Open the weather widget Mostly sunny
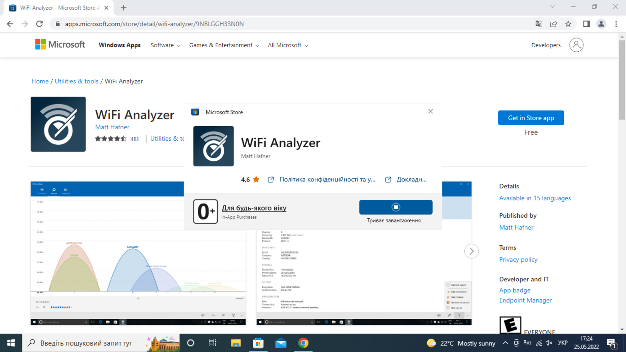 pyautogui.click(x=461, y=343)
